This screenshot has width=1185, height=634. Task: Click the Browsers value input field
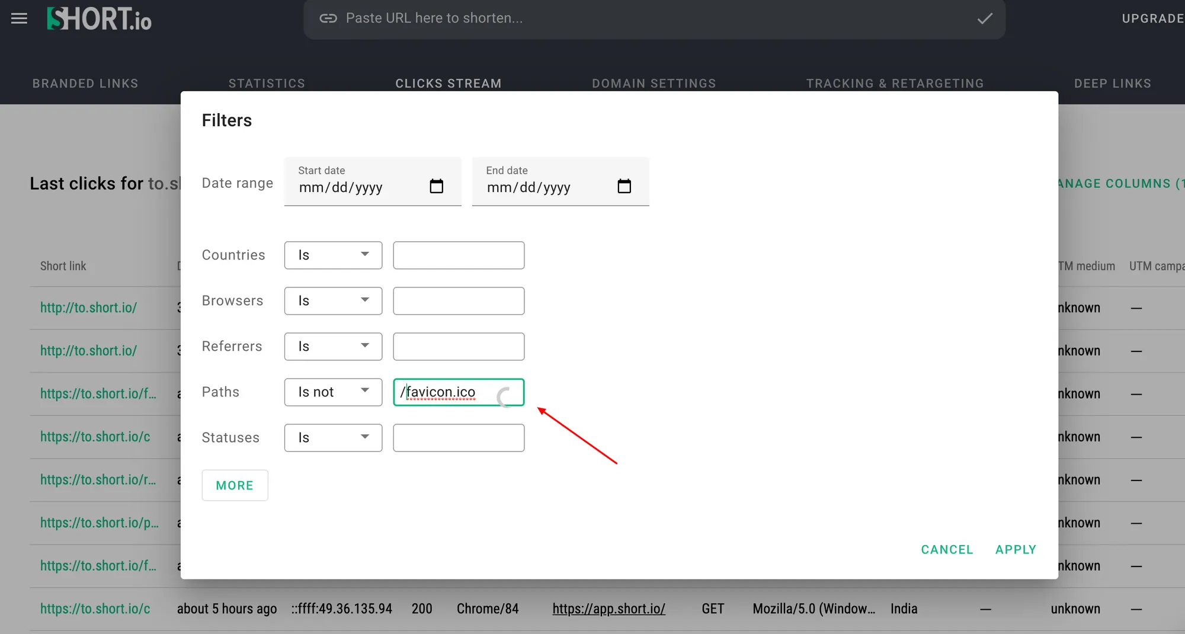pyautogui.click(x=459, y=301)
